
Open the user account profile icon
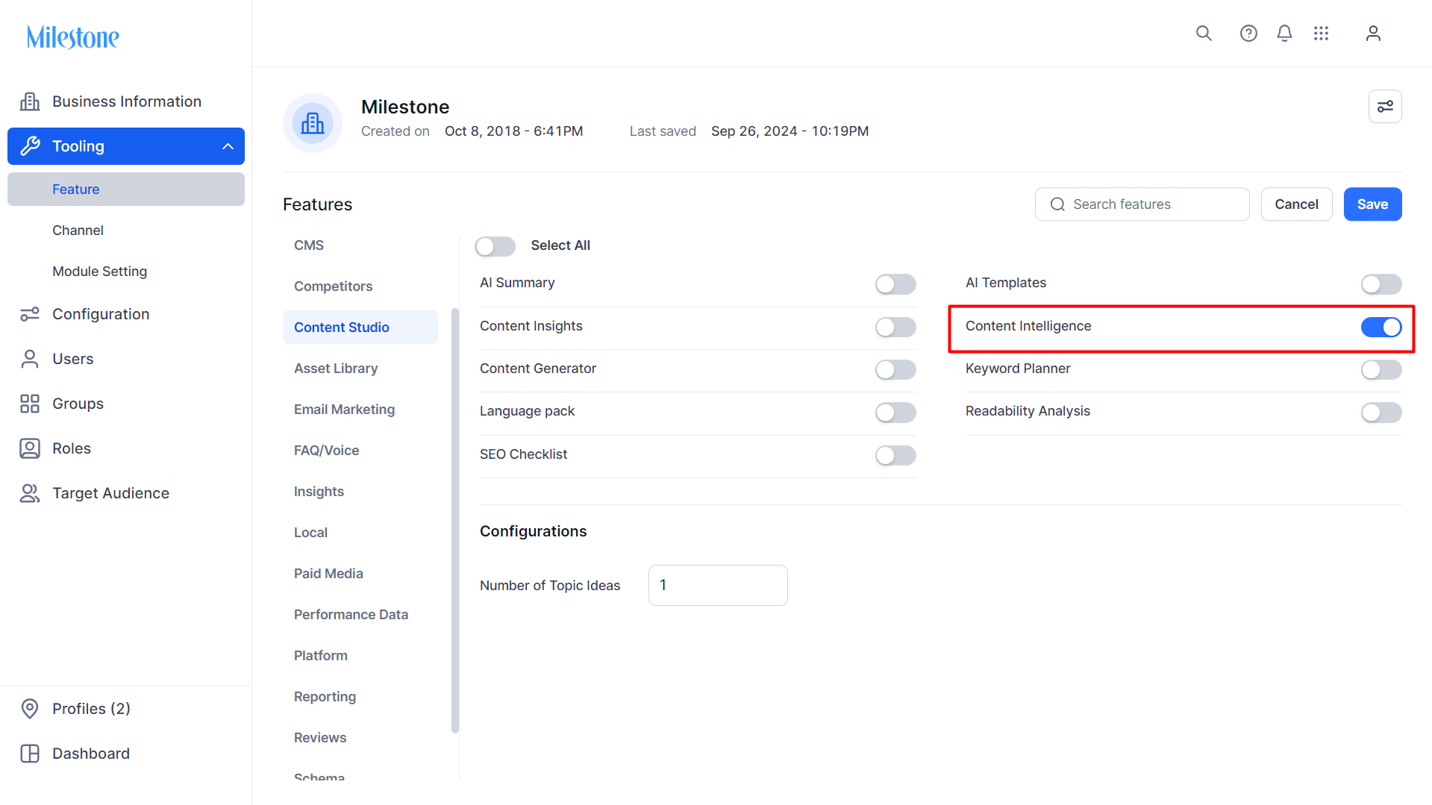click(x=1373, y=34)
